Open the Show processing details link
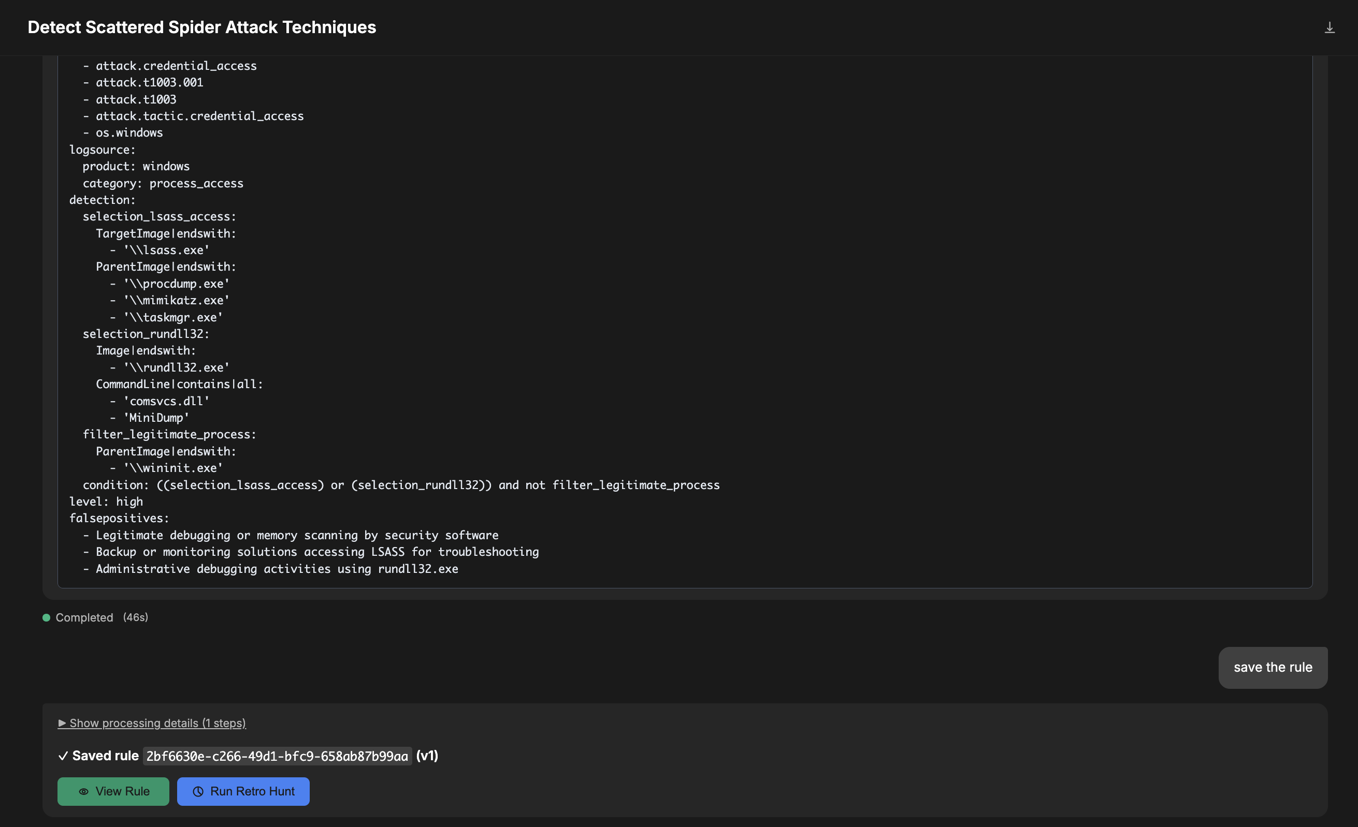This screenshot has height=827, width=1358. (157, 723)
